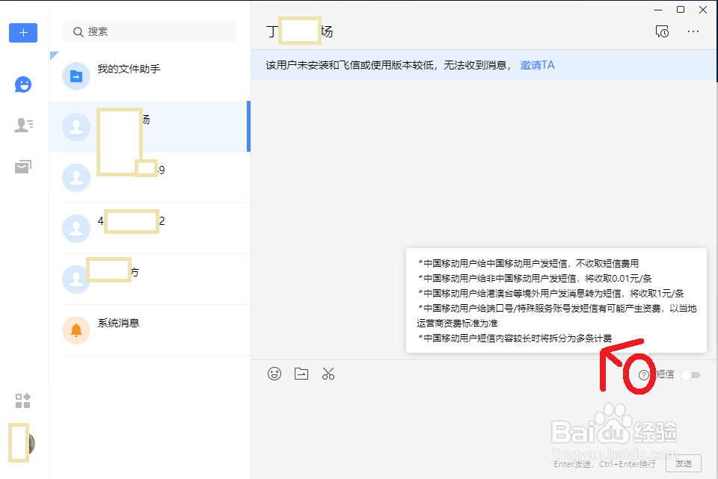Open the new chat plus menu
718x479 pixels.
click(22, 33)
